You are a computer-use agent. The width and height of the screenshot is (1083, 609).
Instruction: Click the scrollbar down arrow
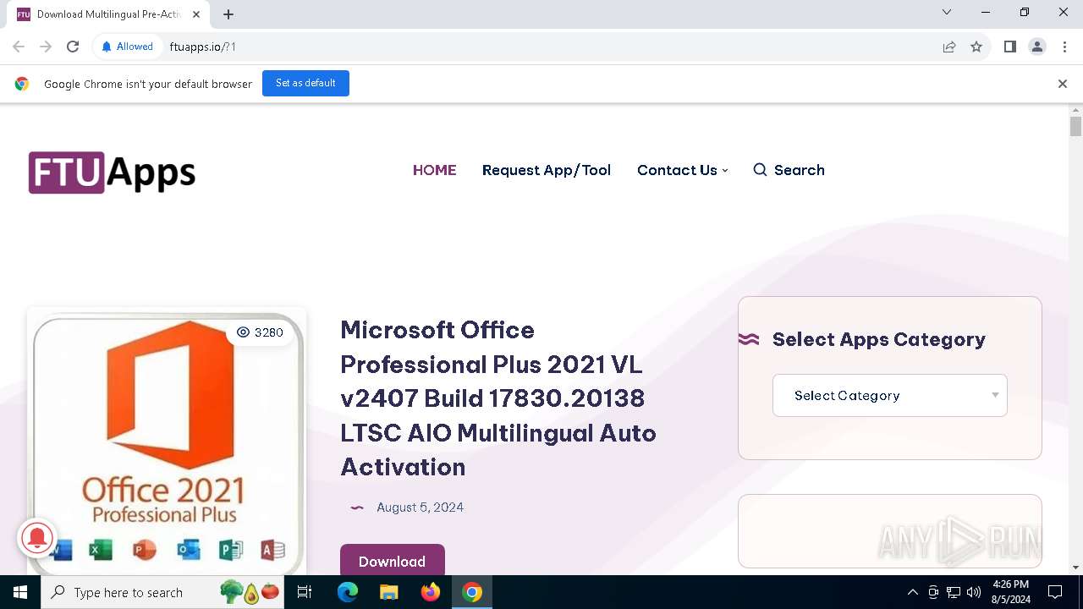1075,567
